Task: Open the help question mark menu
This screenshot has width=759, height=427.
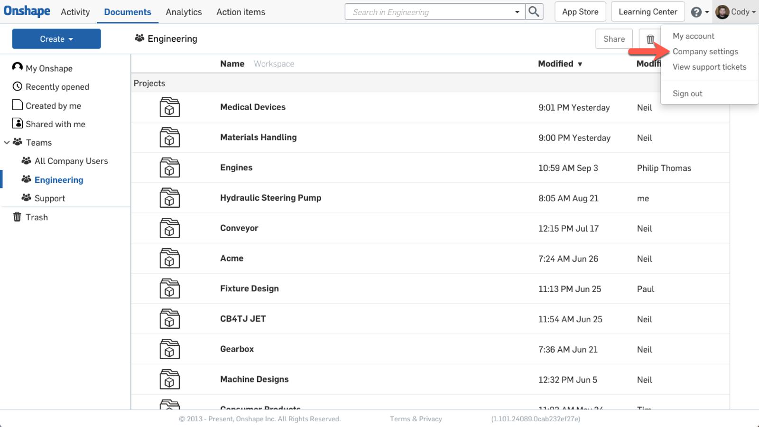Action: (x=696, y=11)
